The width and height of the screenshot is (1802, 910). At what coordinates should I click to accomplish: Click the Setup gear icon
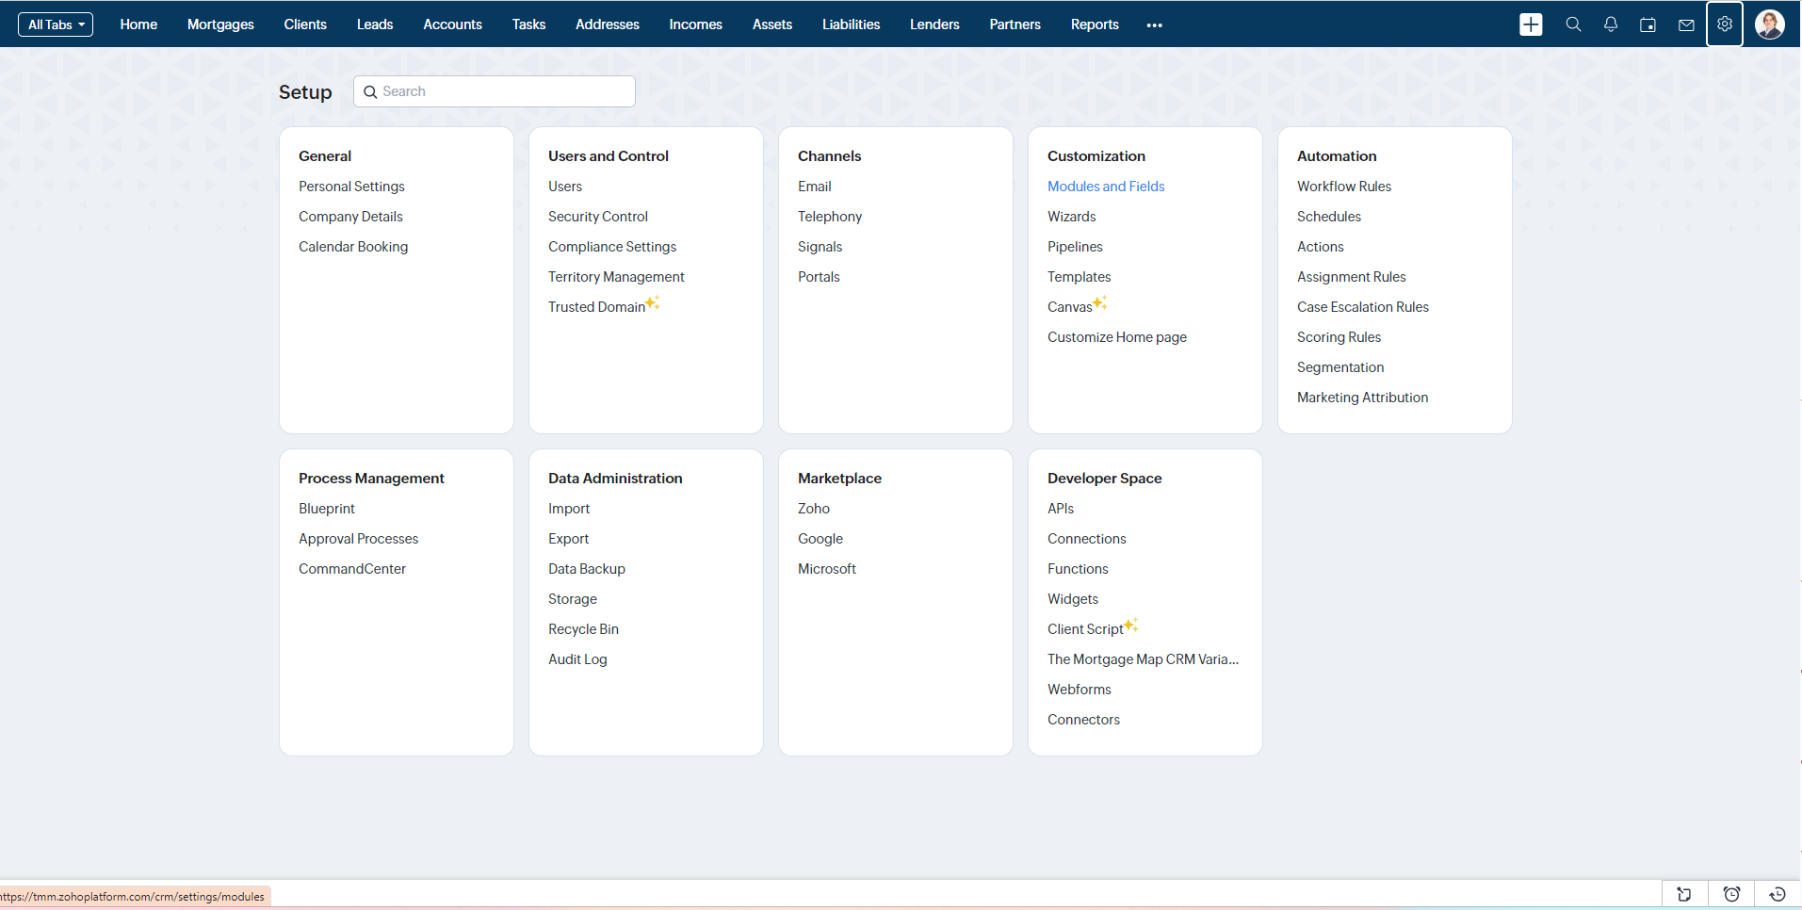[1725, 24]
